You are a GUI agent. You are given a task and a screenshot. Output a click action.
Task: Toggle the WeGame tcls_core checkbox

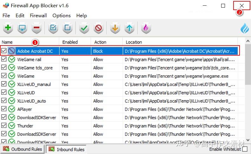pyautogui.click(x=4, y=67)
